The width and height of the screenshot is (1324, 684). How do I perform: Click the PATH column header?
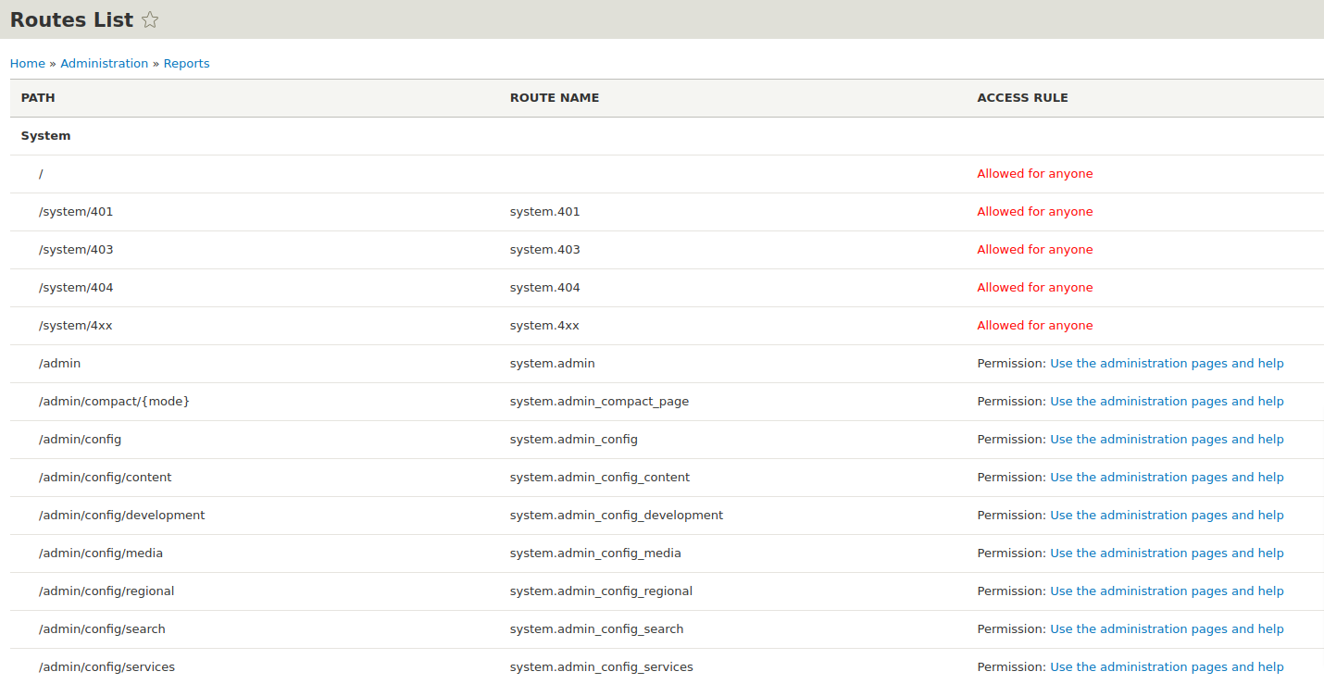pos(38,98)
